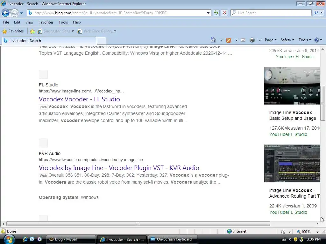The width and height of the screenshot is (326, 244).
Task: Launch Internet Explorer from Quick Launch
Action: [25, 239]
